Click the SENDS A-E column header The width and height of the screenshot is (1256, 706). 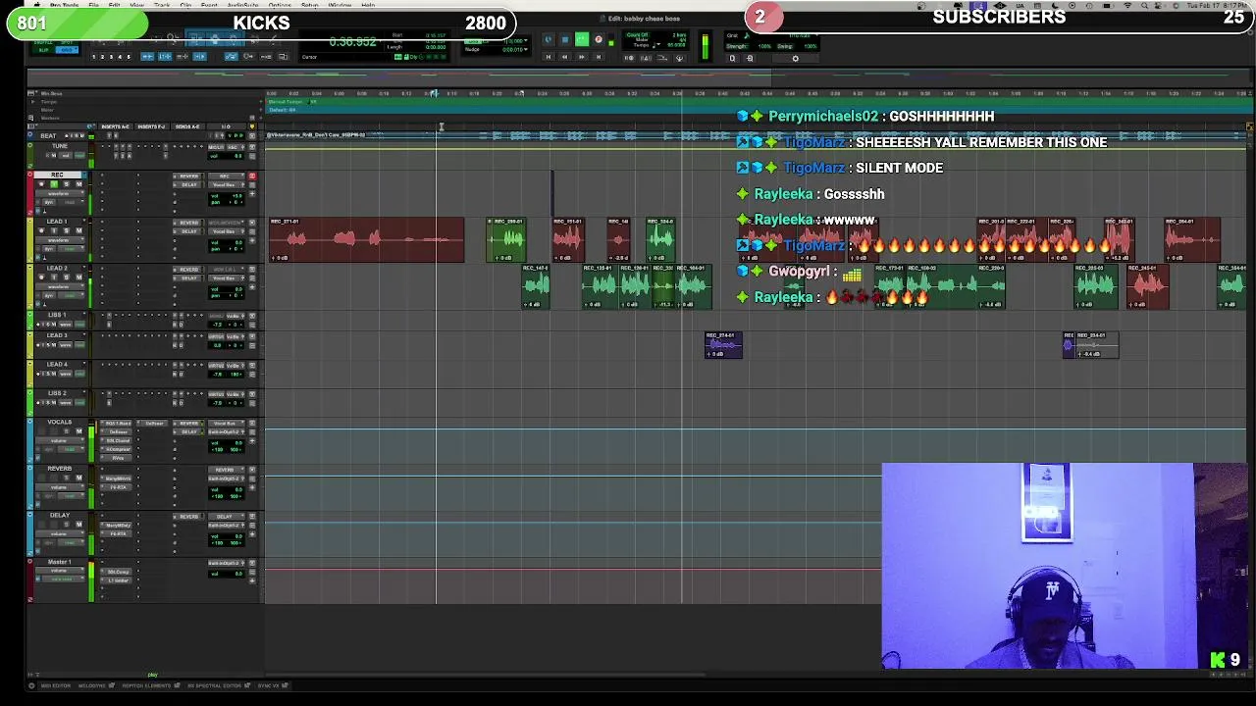coord(187,126)
